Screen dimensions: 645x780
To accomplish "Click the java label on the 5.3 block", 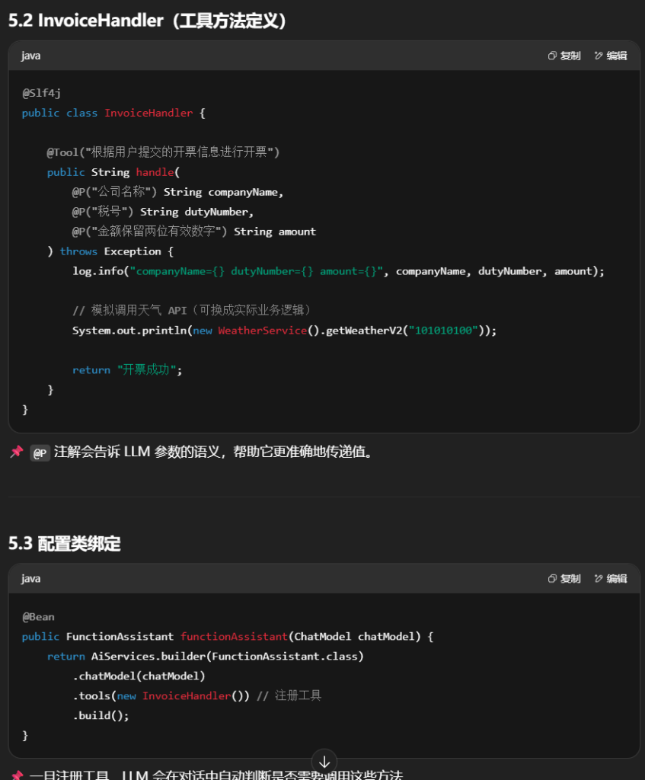I will tap(31, 579).
